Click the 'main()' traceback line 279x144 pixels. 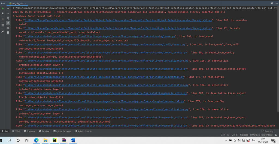coord(23,24)
